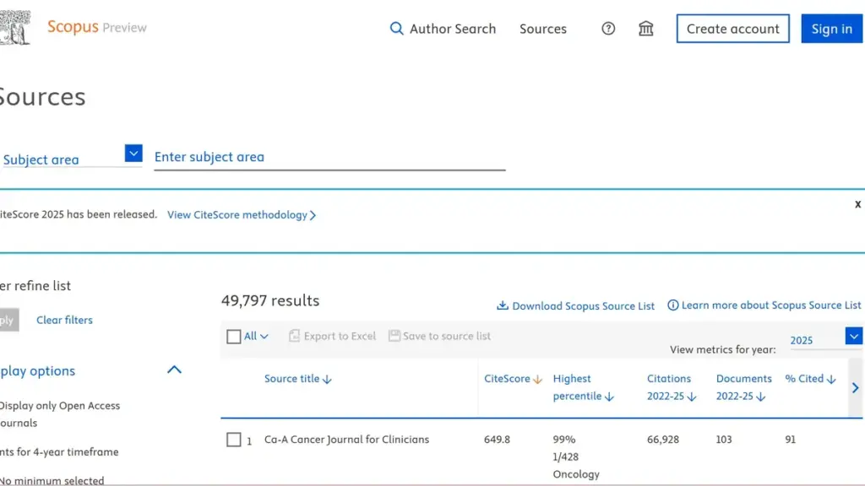Sort by CiteScore column
Image resolution: width=865 pixels, height=486 pixels.
click(507, 379)
